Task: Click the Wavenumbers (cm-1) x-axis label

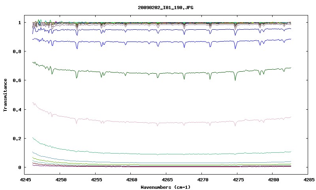Action: click(166, 187)
